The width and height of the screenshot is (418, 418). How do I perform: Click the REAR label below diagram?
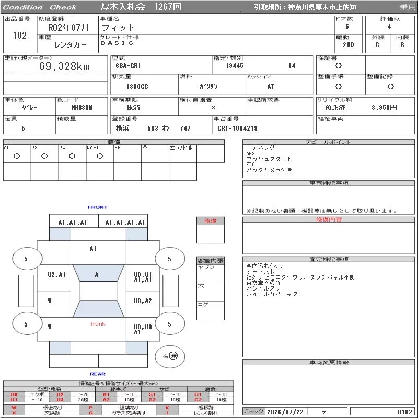point(98,374)
